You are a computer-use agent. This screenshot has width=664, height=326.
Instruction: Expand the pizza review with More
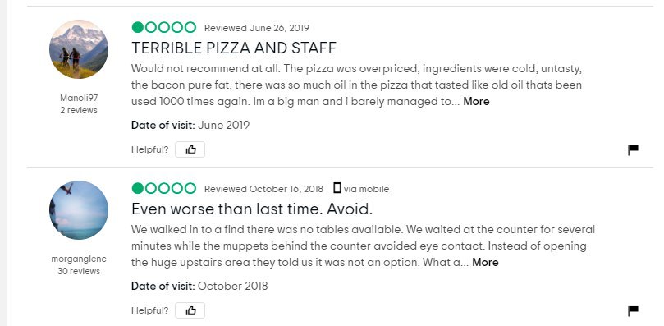tap(476, 102)
